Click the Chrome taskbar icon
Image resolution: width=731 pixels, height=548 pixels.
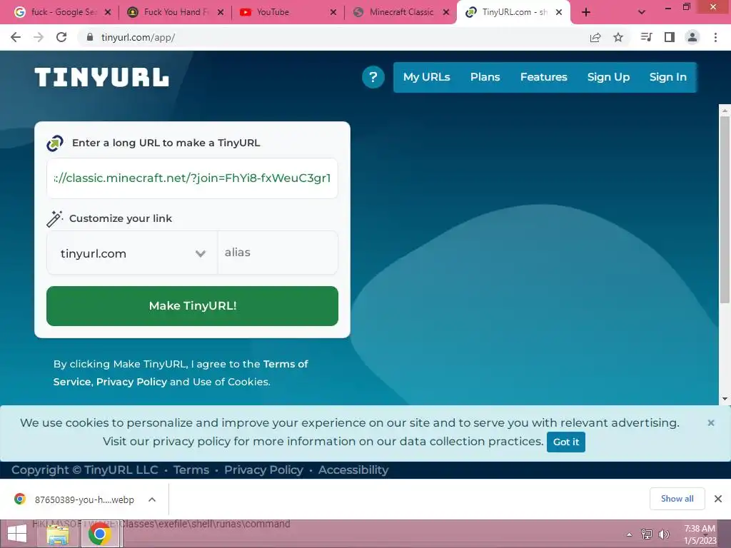click(x=100, y=534)
